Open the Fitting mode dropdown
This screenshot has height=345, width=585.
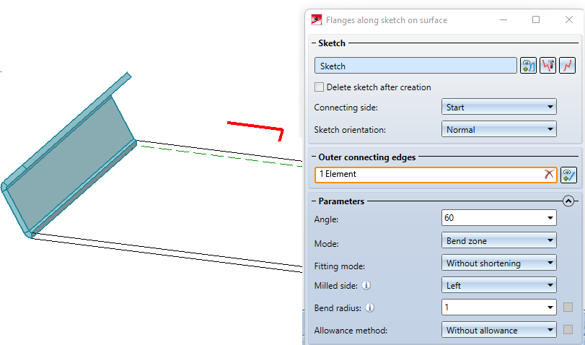499,263
